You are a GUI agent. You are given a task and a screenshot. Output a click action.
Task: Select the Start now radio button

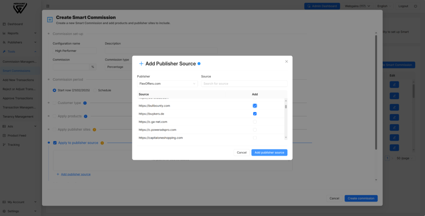point(54,90)
